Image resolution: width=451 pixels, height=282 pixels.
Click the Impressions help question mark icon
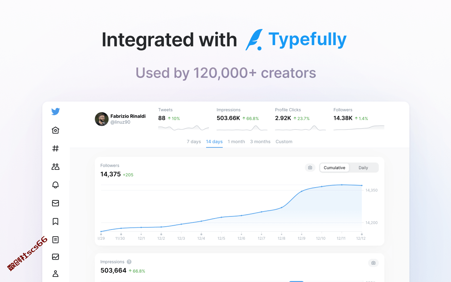[x=129, y=262]
